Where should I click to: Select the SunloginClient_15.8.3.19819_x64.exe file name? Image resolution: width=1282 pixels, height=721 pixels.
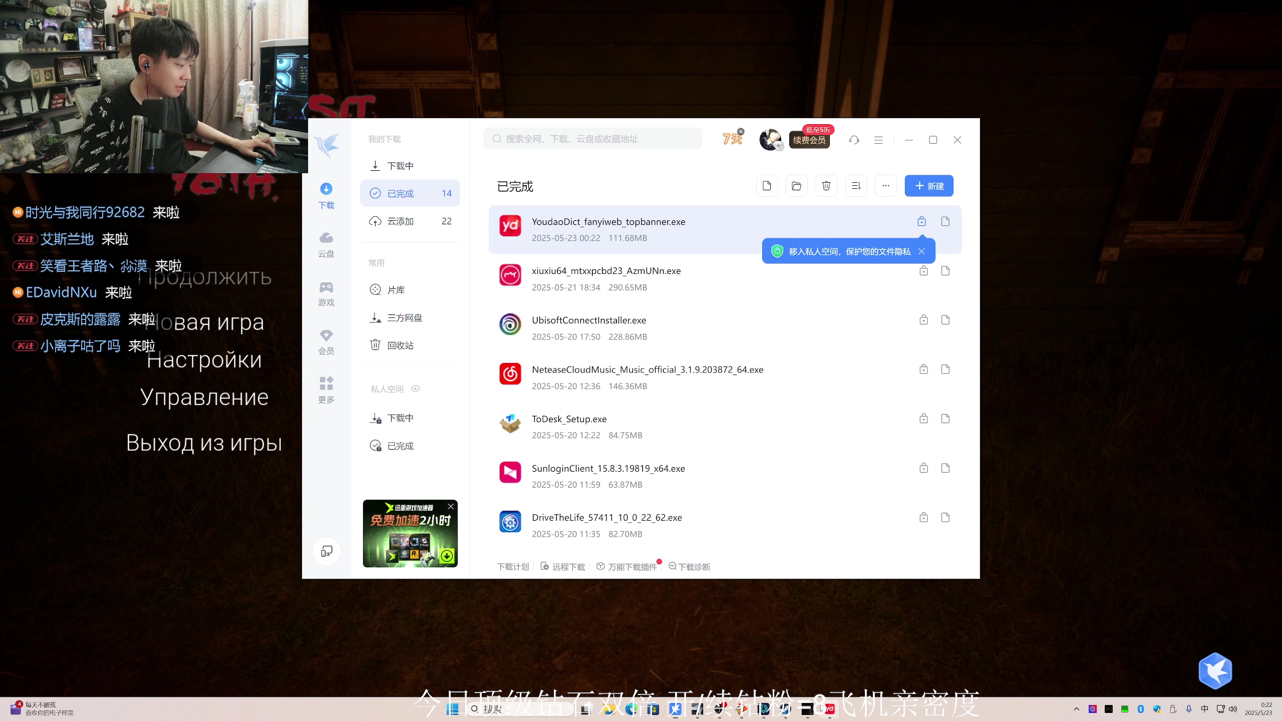pyautogui.click(x=608, y=469)
